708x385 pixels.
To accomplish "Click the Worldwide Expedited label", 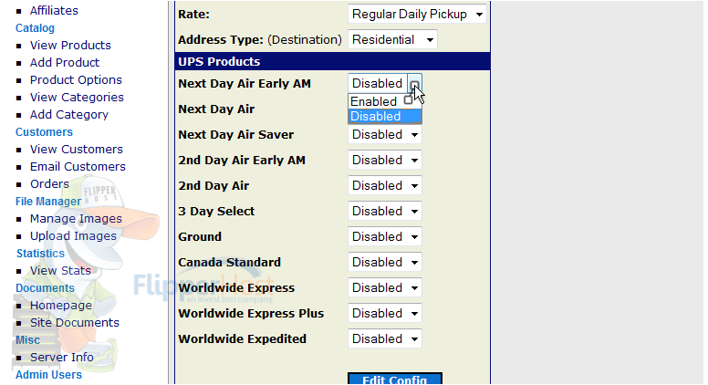I will click(242, 339).
